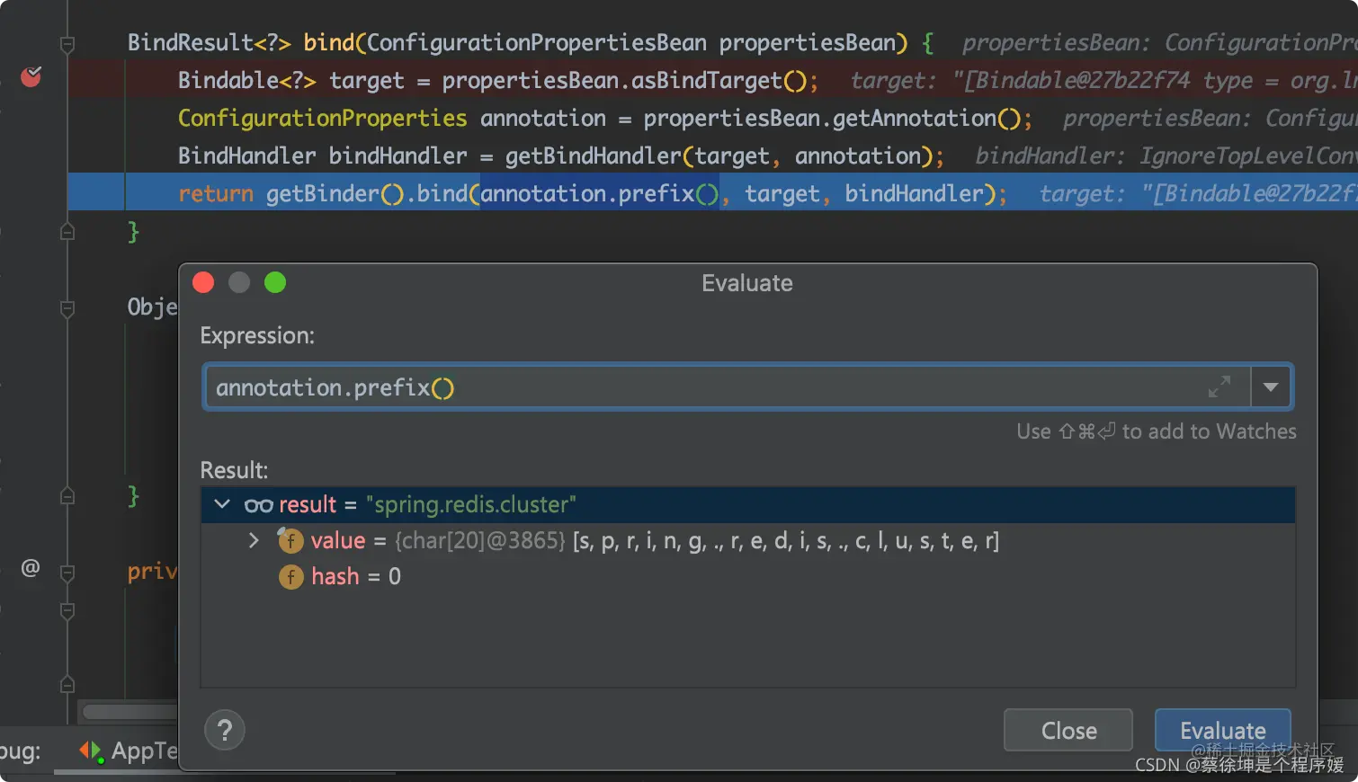Click the run icon beside AppTe
The width and height of the screenshot is (1358, 782).
coord(91,750)
